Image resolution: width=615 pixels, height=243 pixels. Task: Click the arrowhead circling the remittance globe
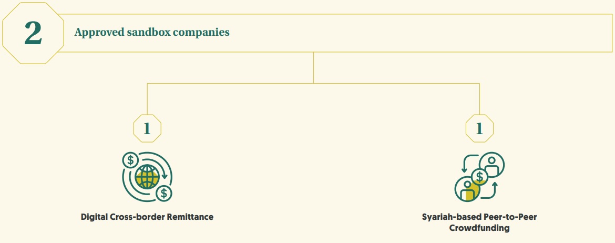tap(163, 176)
